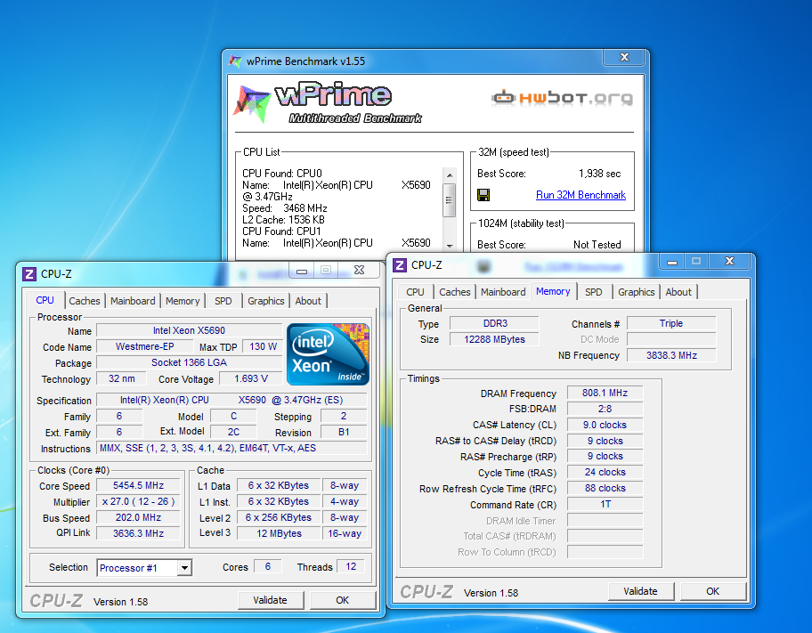Click Validate in right CPU-Z window
812x633 pixels.
click(x=640, y=591)
